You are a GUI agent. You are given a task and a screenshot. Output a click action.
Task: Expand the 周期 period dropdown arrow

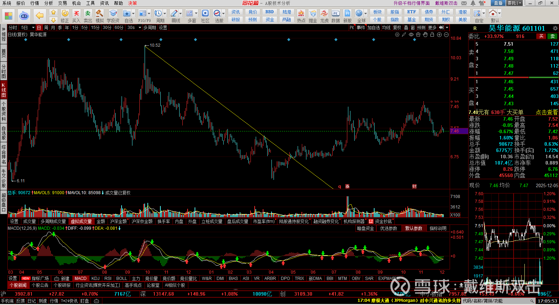click(165, 14)
